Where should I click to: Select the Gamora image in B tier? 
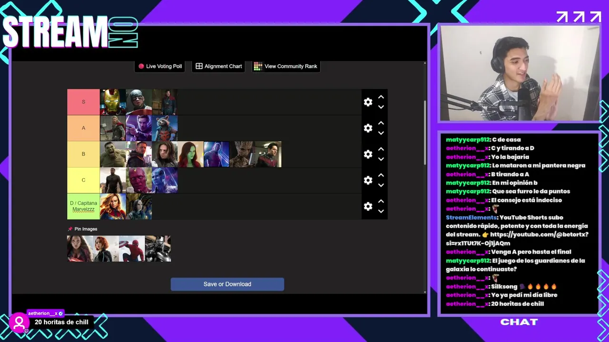point(191,154)
